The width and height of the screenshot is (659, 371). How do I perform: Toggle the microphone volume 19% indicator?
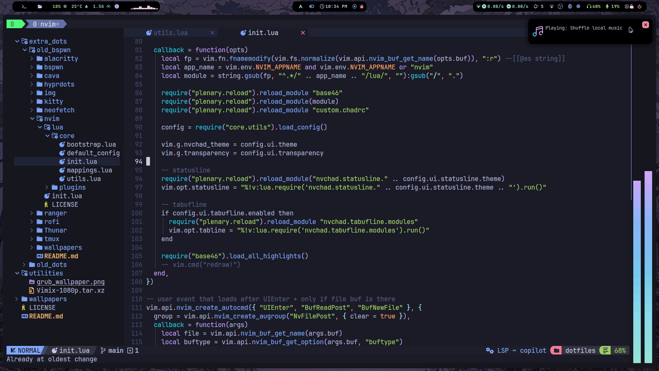click(x=613, y=7)
